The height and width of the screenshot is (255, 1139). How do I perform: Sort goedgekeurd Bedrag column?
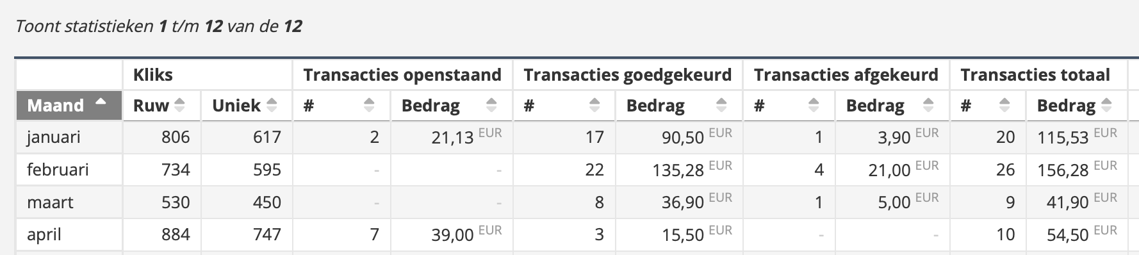678,105
